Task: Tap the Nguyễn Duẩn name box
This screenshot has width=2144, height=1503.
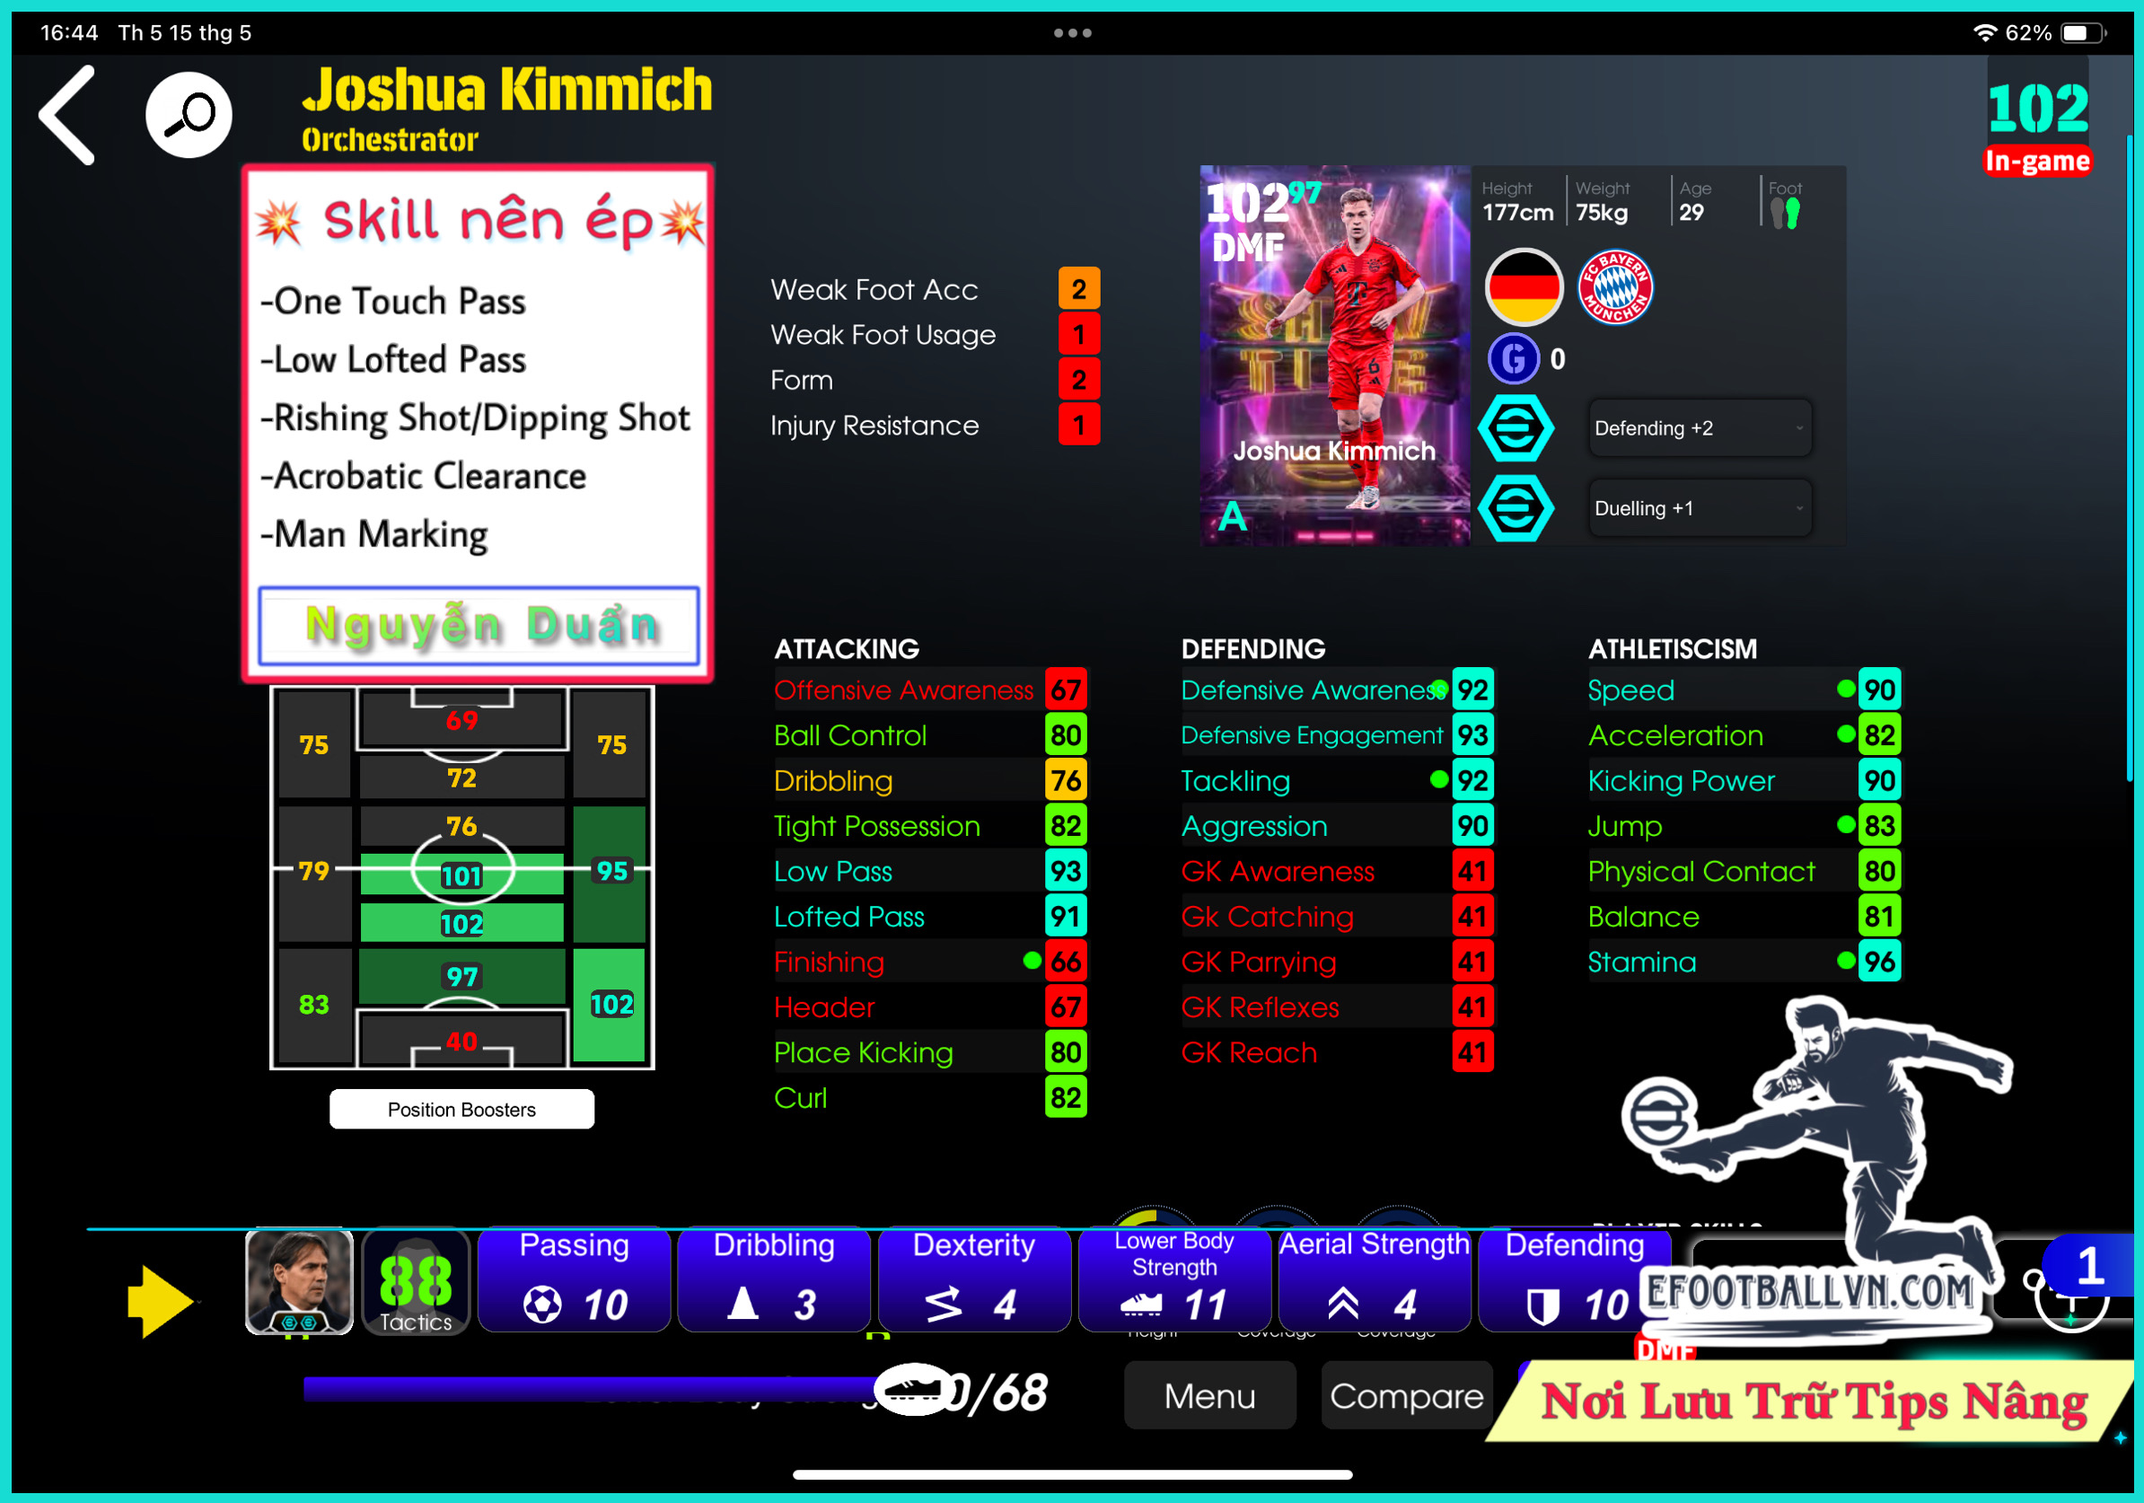Action: pyautogui.click(x=479, y=626)
